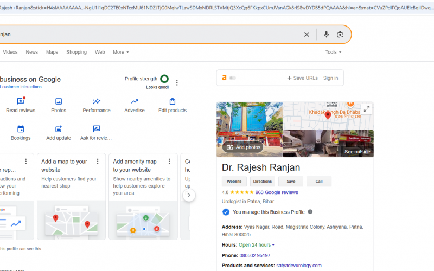Click Save URLs in extension bar
This screenshot has width=434, height=271.
point(303,78)
